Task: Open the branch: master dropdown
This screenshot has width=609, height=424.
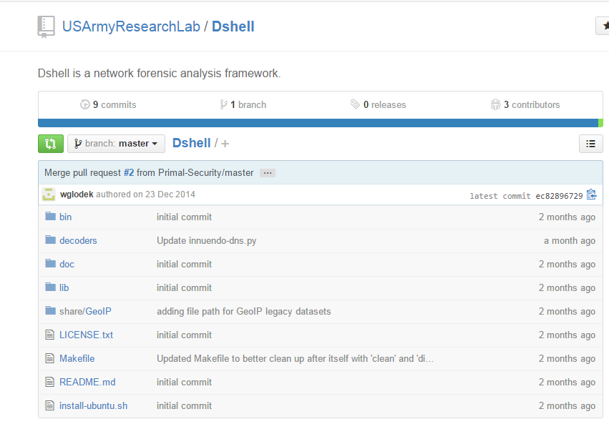Action: (x=116, y=144)
